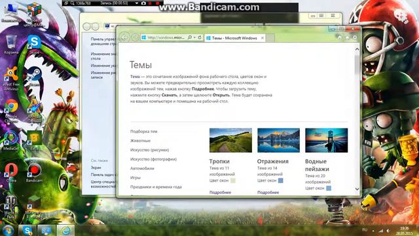Click the Internet Explorer taskbar button
Screen dimensions: 419x236
65,231
